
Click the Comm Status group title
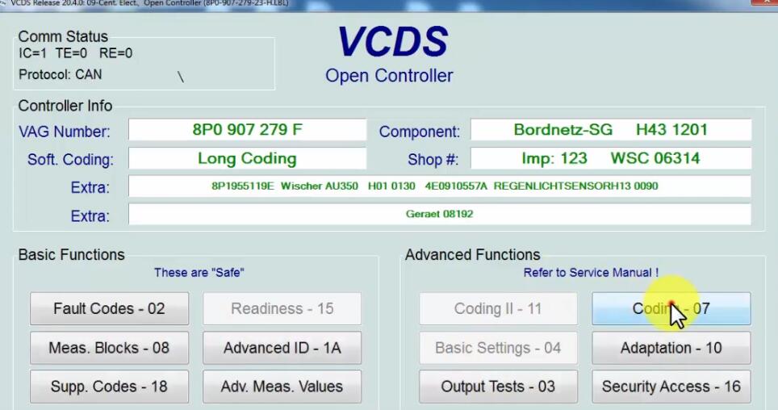(x=63, y=37)
